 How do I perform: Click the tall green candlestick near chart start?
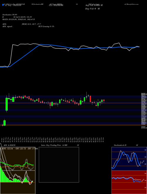(x=6, y=104)
